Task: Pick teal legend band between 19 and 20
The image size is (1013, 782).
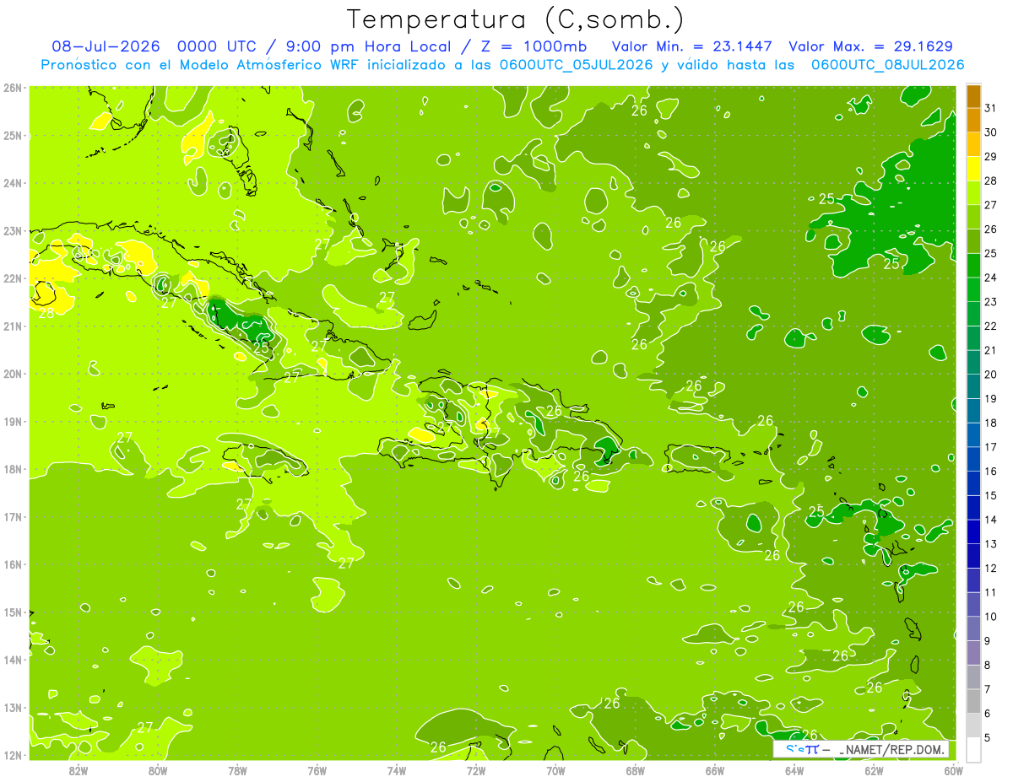Action: pos(973,386)
